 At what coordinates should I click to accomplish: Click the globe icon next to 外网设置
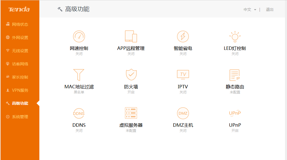8,38
